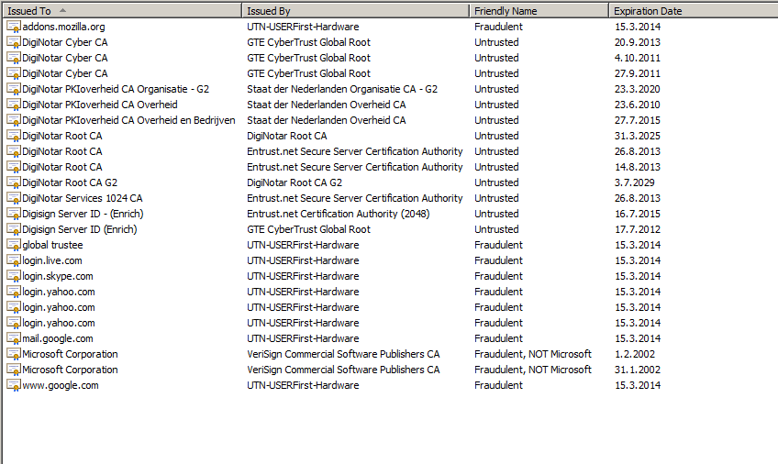
Task: Click the Friendly Name column header
Action: 539,11
